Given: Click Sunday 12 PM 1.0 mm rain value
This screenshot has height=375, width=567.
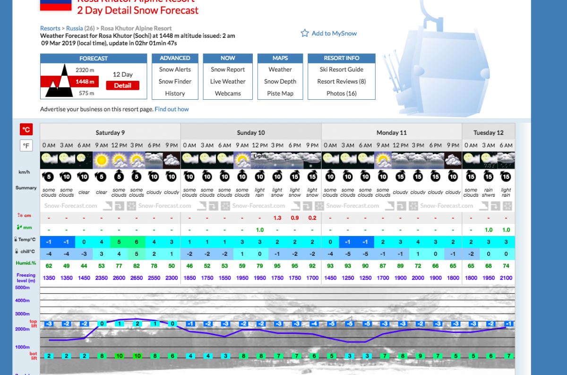Looking at the screenshot, I should coord(259,230).
